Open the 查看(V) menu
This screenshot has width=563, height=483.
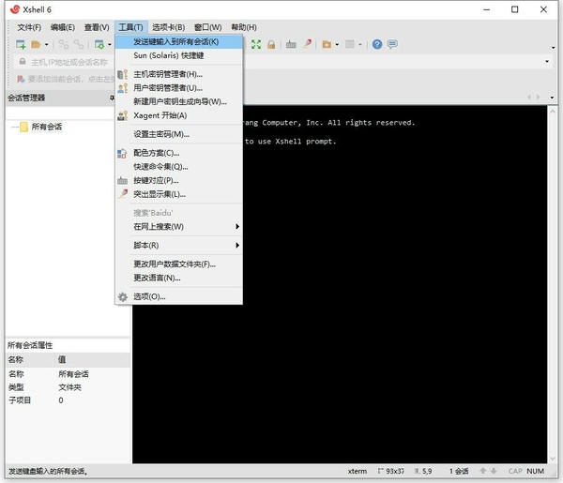[97, 27]
